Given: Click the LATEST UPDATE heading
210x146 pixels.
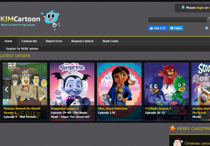Looking at the screenshot, I should tap(15, 56).
